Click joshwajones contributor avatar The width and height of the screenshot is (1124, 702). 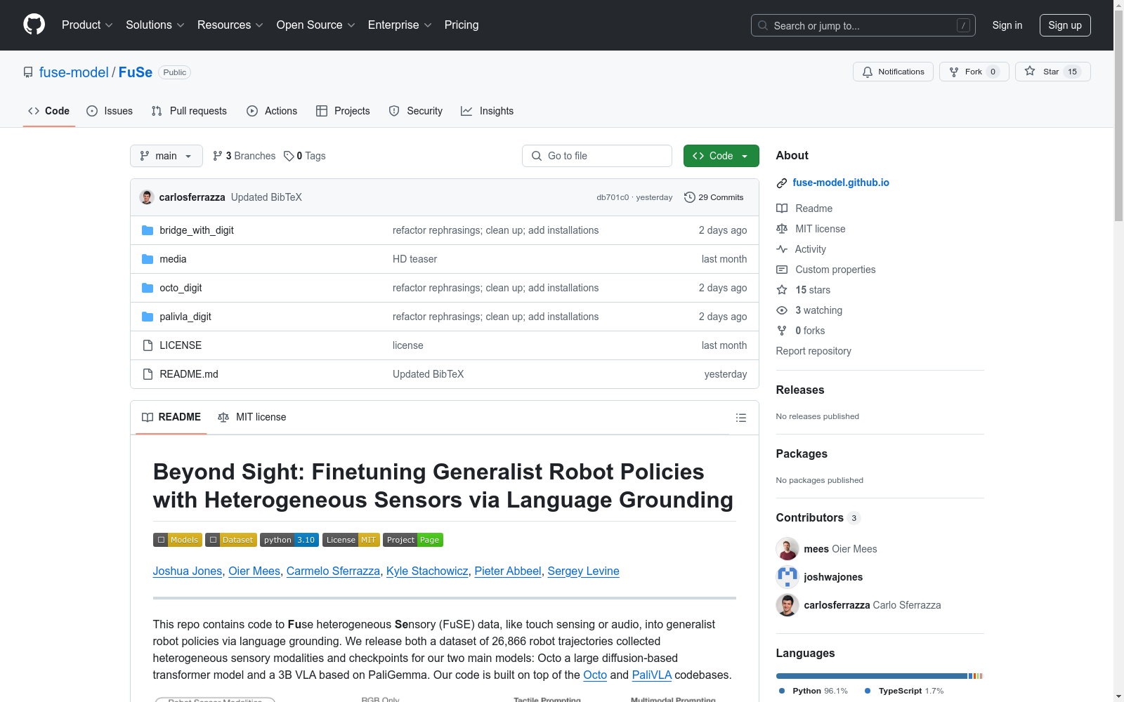788,577
